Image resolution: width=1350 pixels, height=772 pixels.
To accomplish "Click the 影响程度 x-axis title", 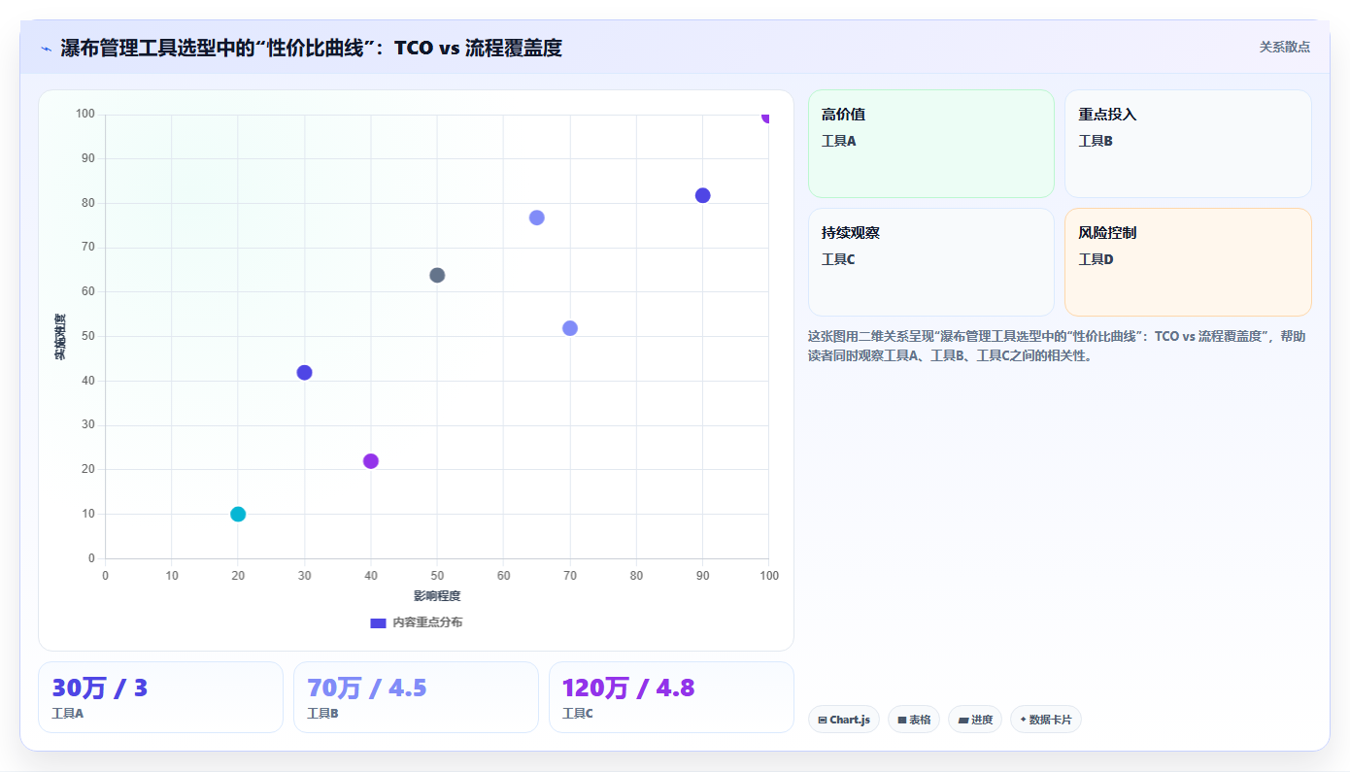I will pyautogui.click(x=437, y=595).
